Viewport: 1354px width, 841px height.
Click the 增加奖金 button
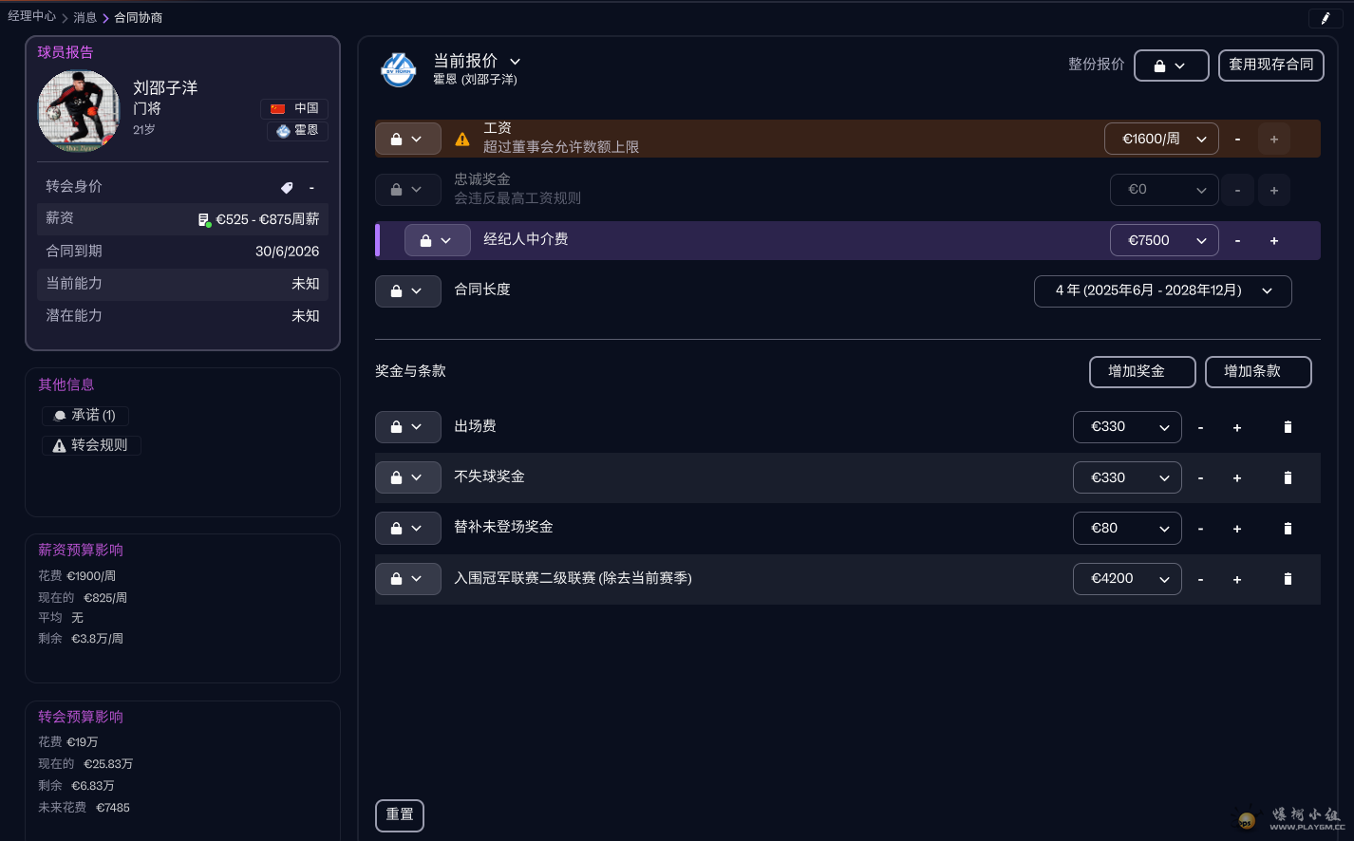tap(1141, 372)
